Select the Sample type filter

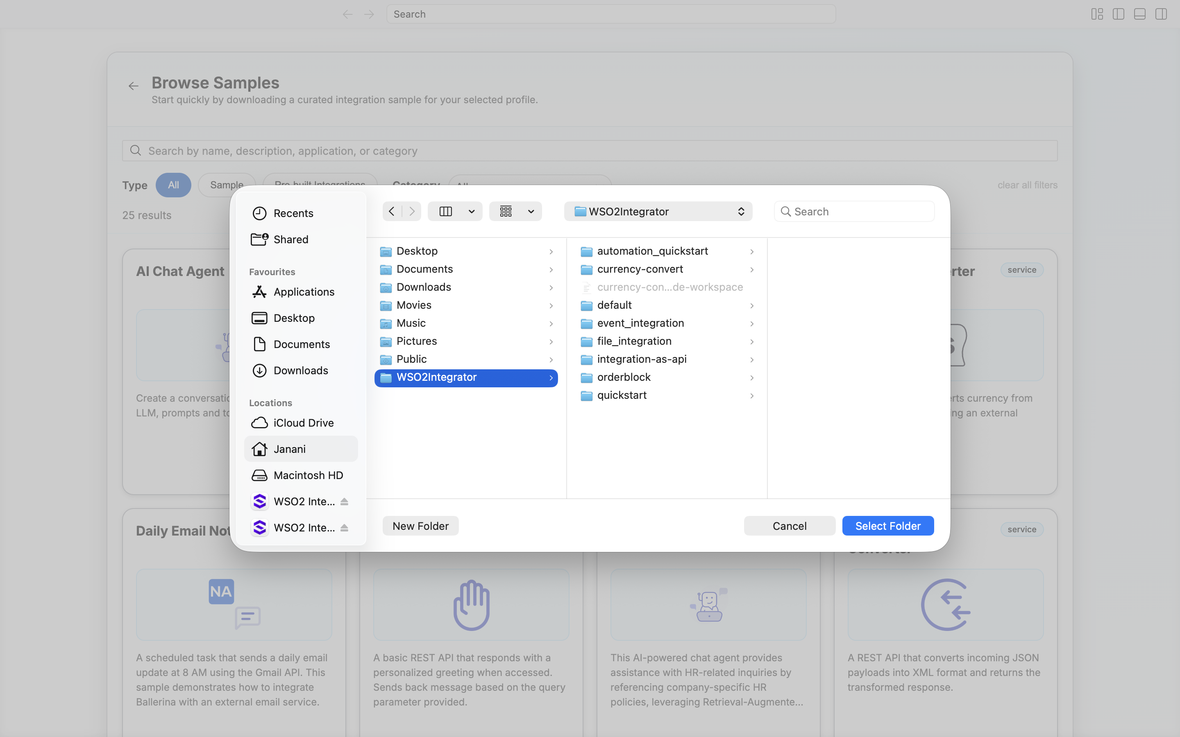coord(227,185)
